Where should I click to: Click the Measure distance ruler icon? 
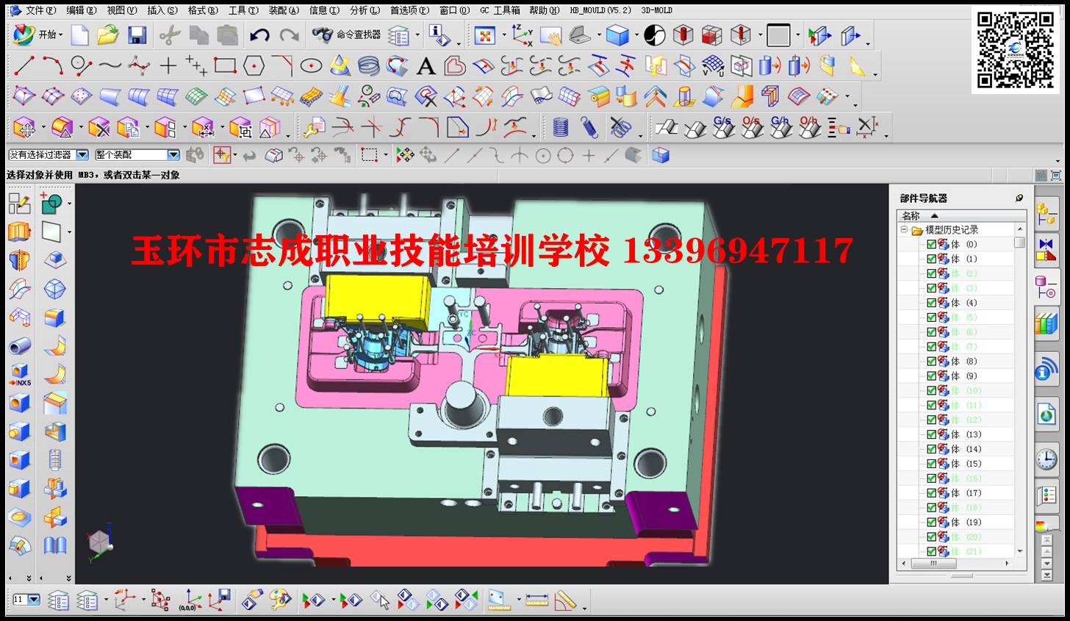tap(537, 600)
